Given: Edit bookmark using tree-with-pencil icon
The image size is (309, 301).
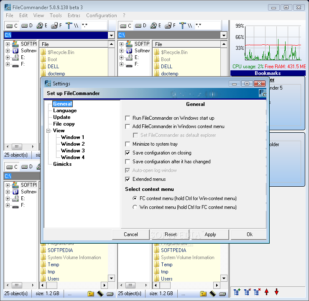Looking at the screenshot, I should 247,292.
